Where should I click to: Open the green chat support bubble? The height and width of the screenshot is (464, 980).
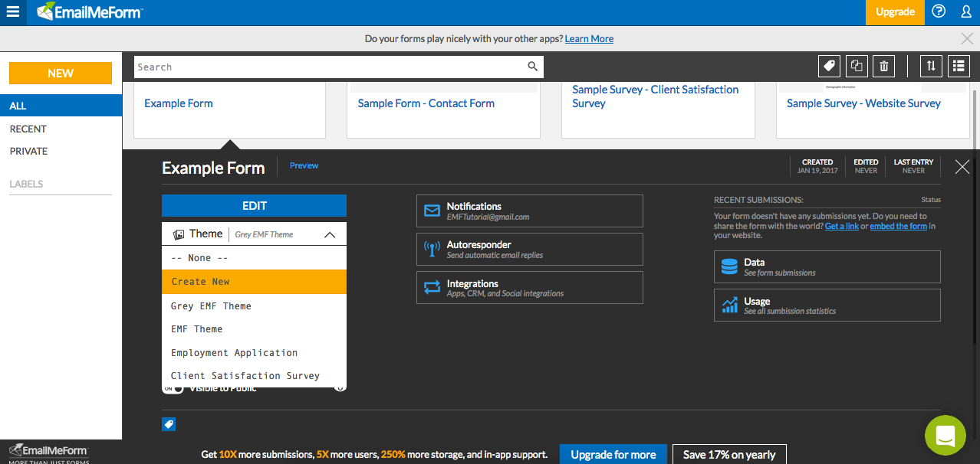tap(945, 435)
